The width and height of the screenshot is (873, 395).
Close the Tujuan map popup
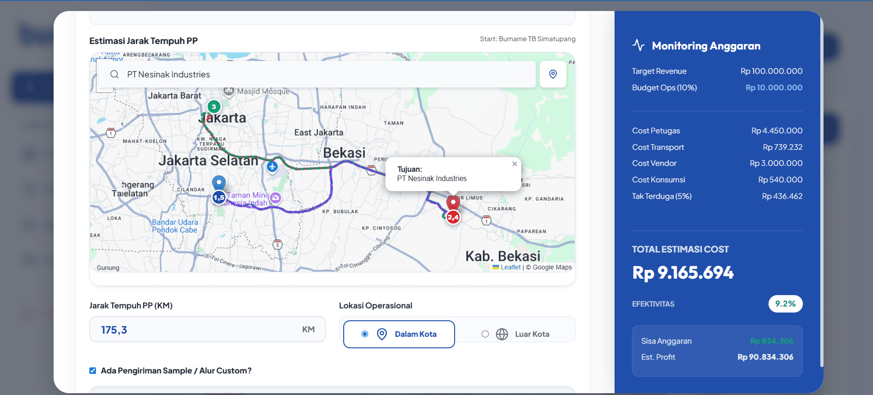[x=515, y=164]
